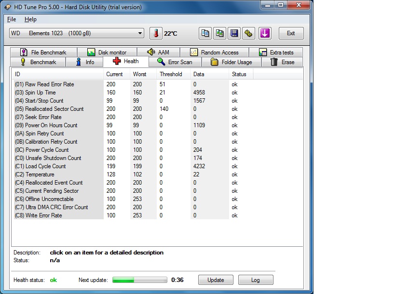This screenshot has height=294, width=395.
Task: Click the Log button
Action: pyautogui.click(x=256, y=280)
